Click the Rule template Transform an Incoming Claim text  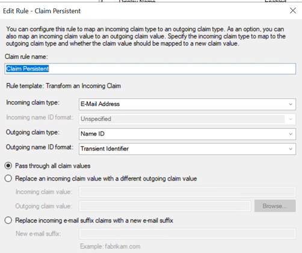click(x=64, y=86)
